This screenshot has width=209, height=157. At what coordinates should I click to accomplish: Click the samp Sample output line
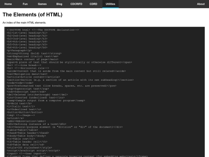(46, 100)
